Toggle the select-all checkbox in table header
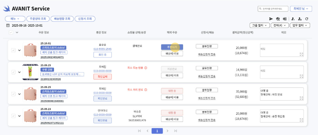The image size is (318, 135). point(11,32)
